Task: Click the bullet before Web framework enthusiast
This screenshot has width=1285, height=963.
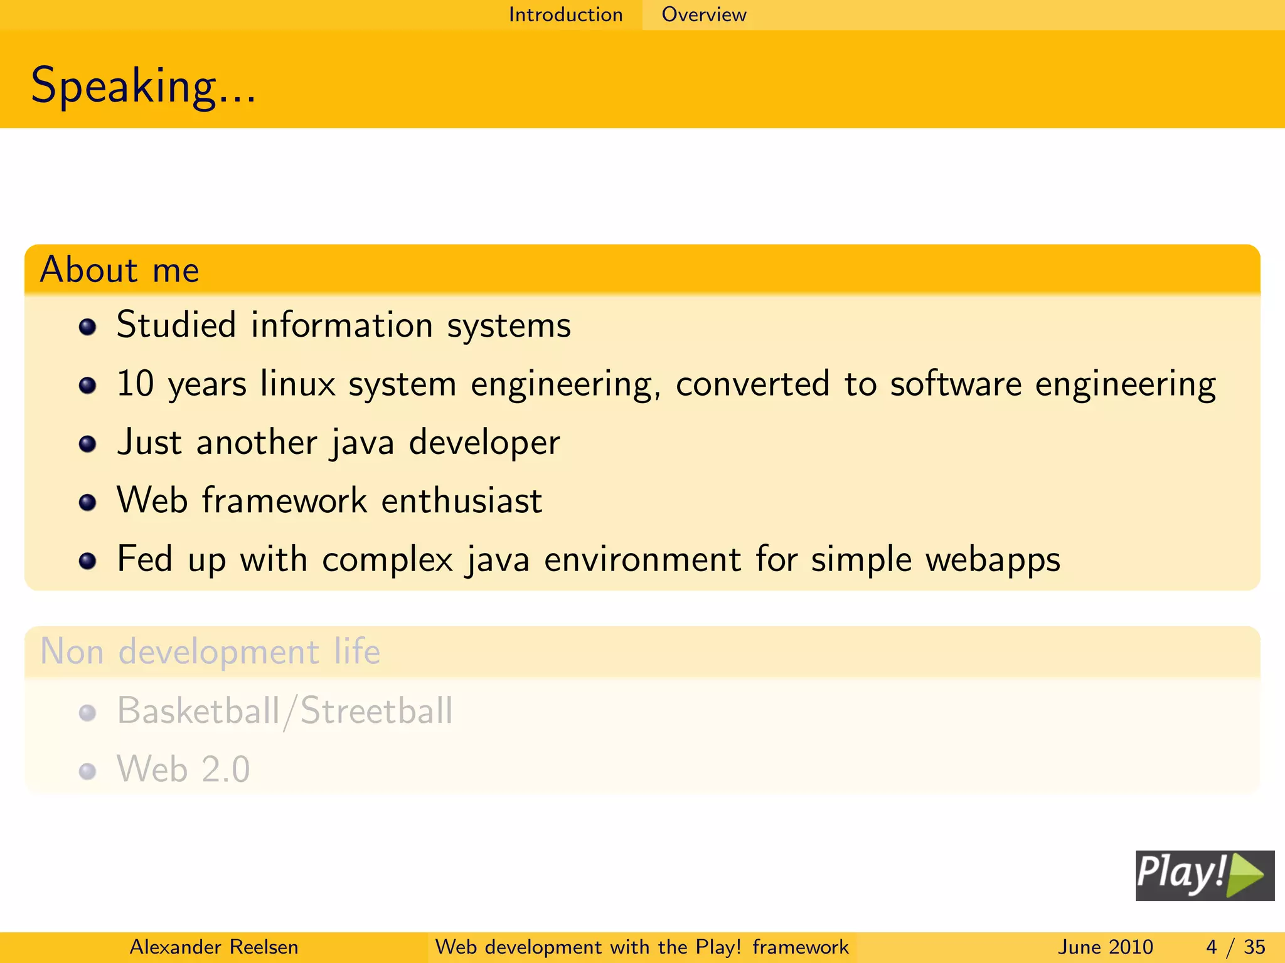Action: click(x=88, y=502)
